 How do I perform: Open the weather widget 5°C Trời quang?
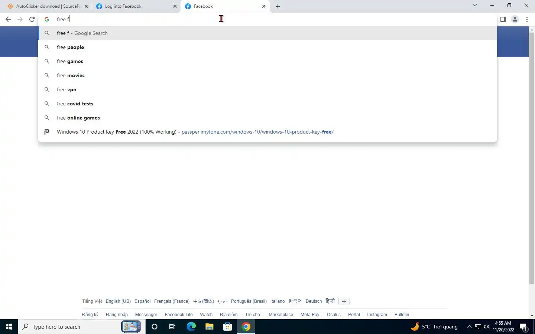[434, 327]
